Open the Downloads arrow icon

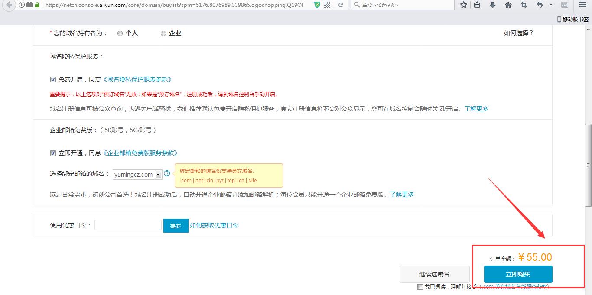(x=493, y=6)
